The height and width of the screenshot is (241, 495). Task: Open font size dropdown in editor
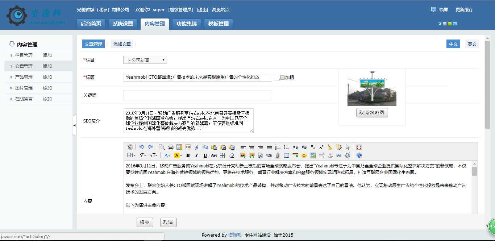pos(154,155)
